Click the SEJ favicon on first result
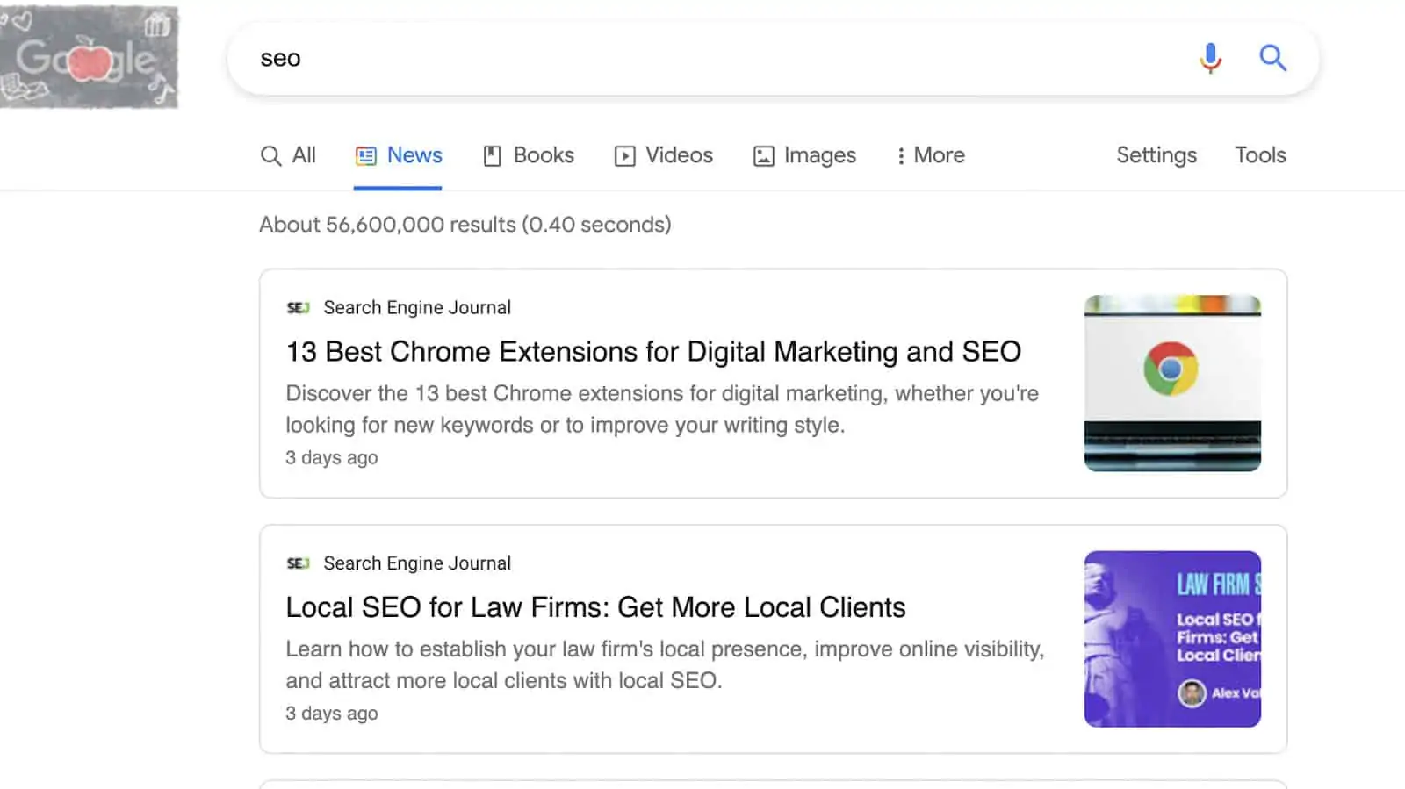 coord(298,308)
